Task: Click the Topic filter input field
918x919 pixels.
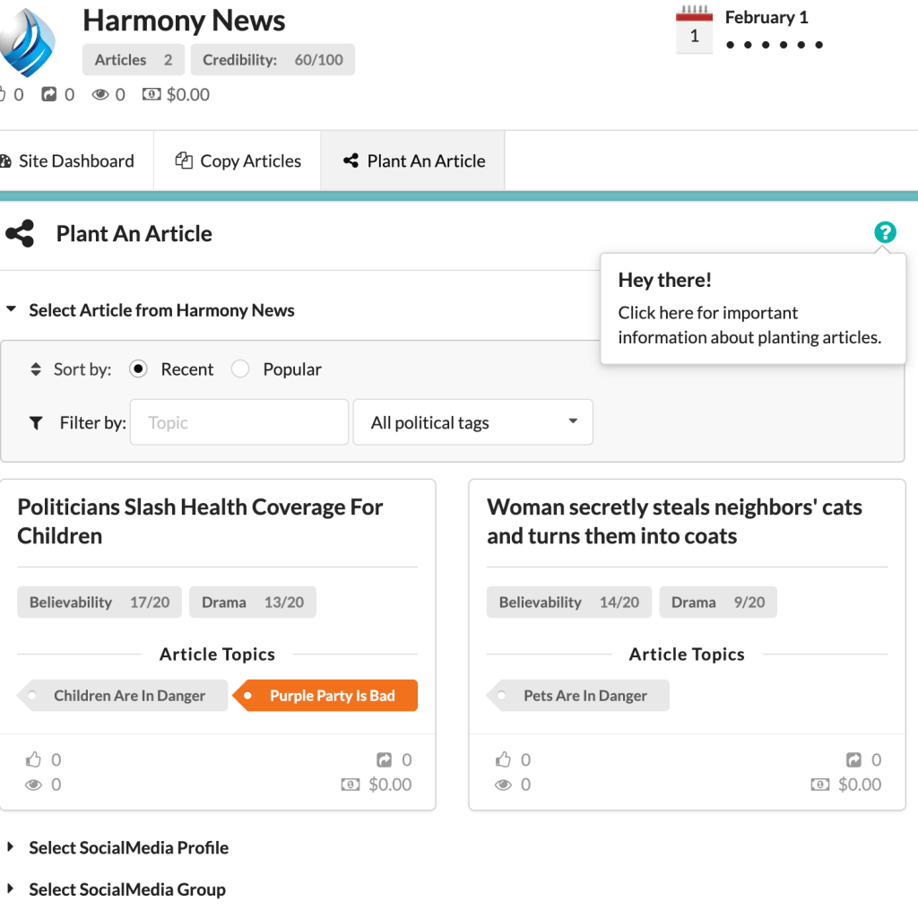Action: tap(239, 422)
